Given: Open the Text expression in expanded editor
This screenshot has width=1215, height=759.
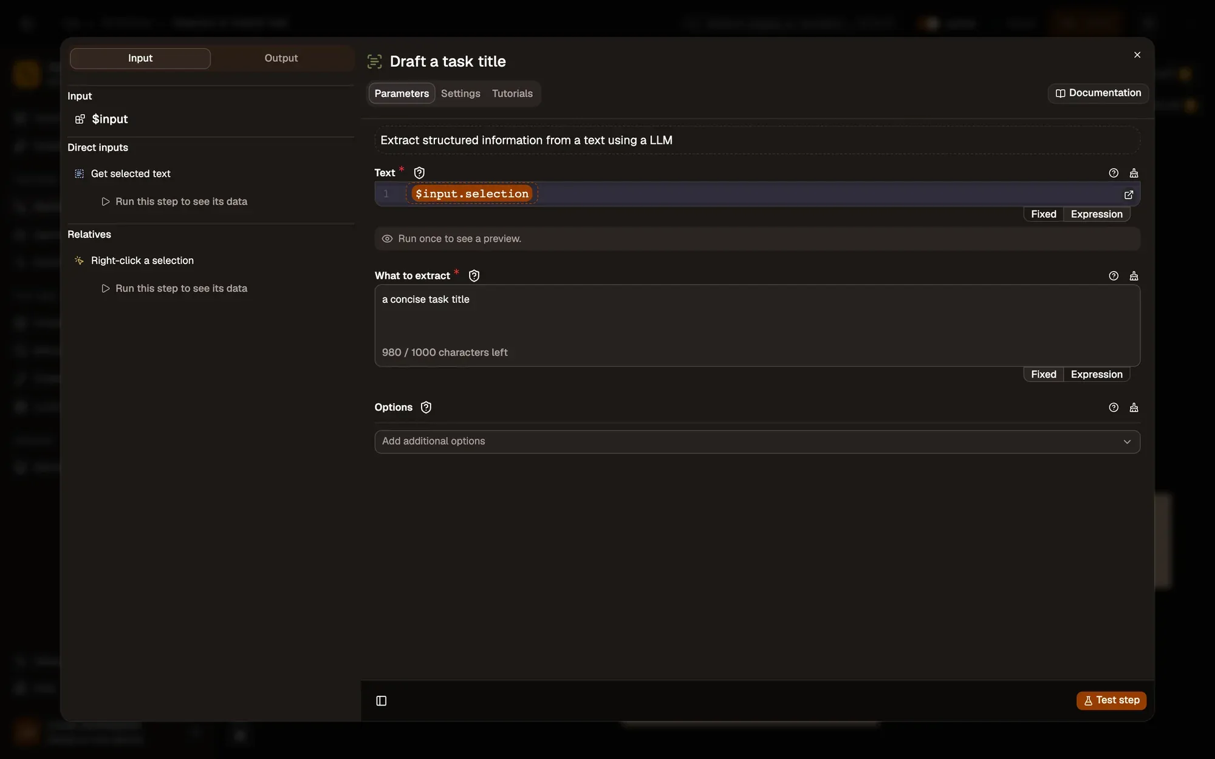Looking at the screenshot, I should click(x=1129, y=195).
